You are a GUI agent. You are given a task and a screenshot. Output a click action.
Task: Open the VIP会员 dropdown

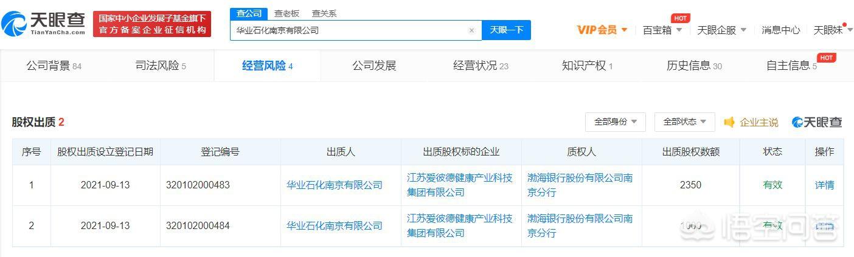point(602,30)
